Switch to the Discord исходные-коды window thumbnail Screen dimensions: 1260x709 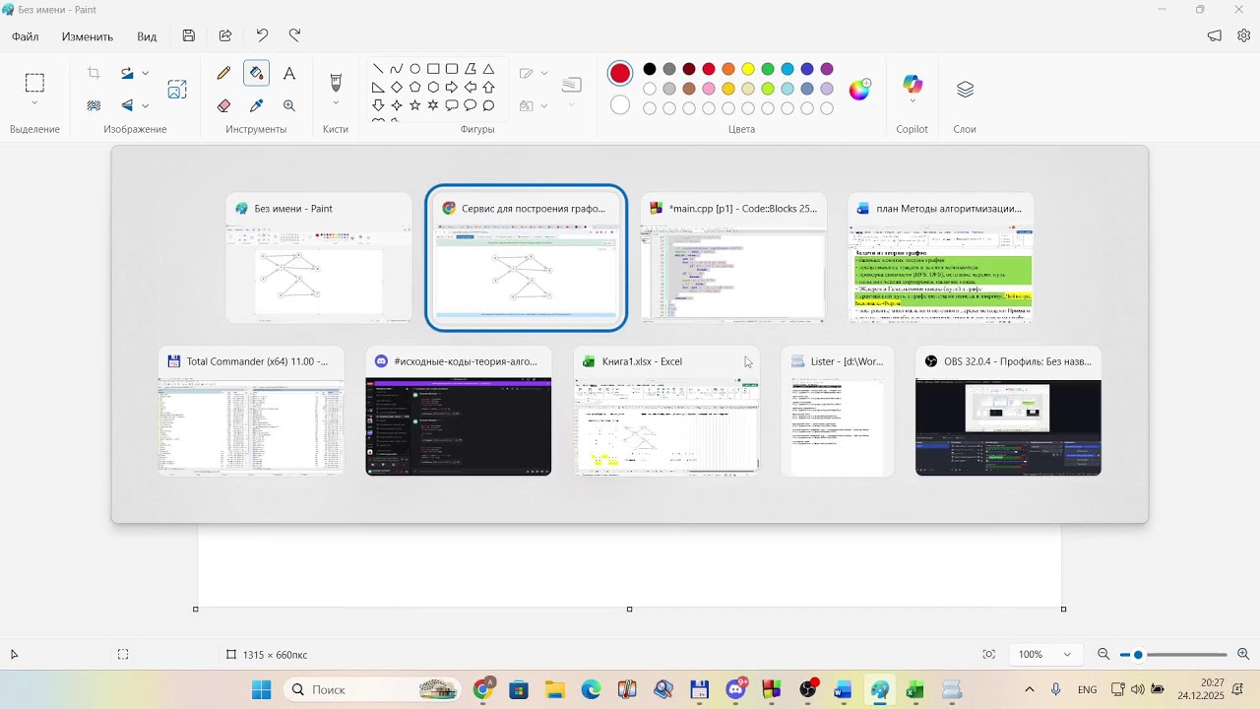point(459,411)
